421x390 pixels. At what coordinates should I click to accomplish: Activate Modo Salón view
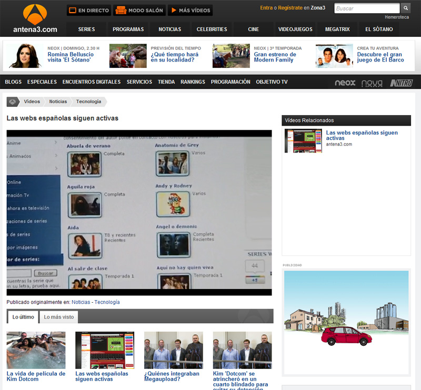pos(139,11)
